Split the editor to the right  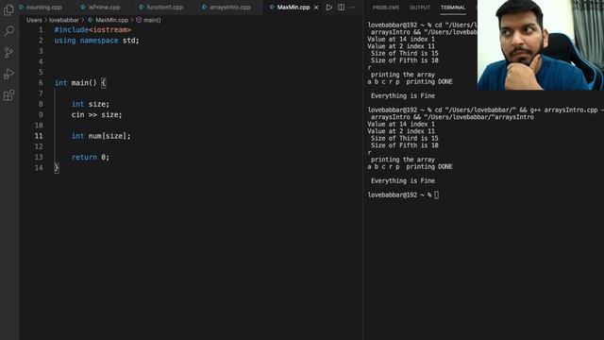point(341,8)
